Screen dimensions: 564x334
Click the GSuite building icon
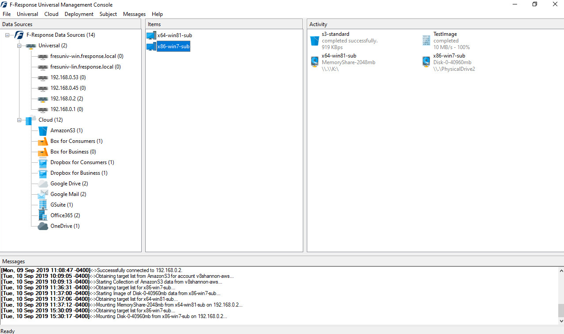(43, 205)
